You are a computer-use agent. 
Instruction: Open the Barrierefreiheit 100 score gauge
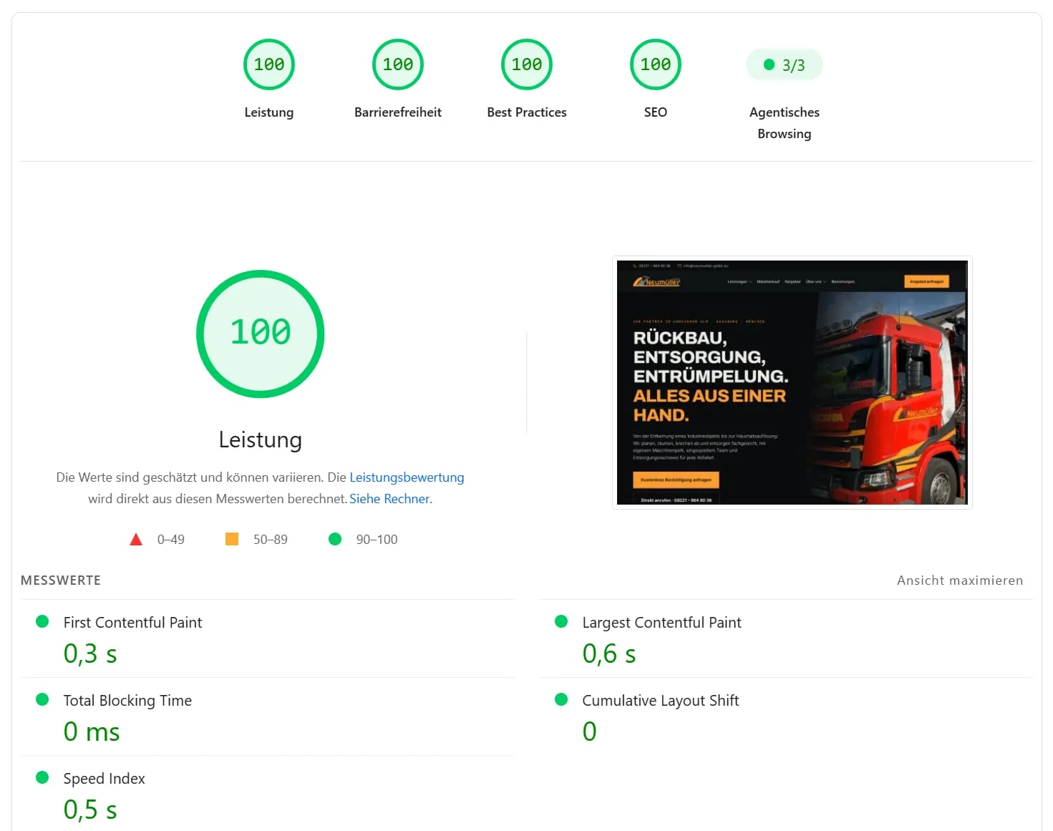pos(398,64)
